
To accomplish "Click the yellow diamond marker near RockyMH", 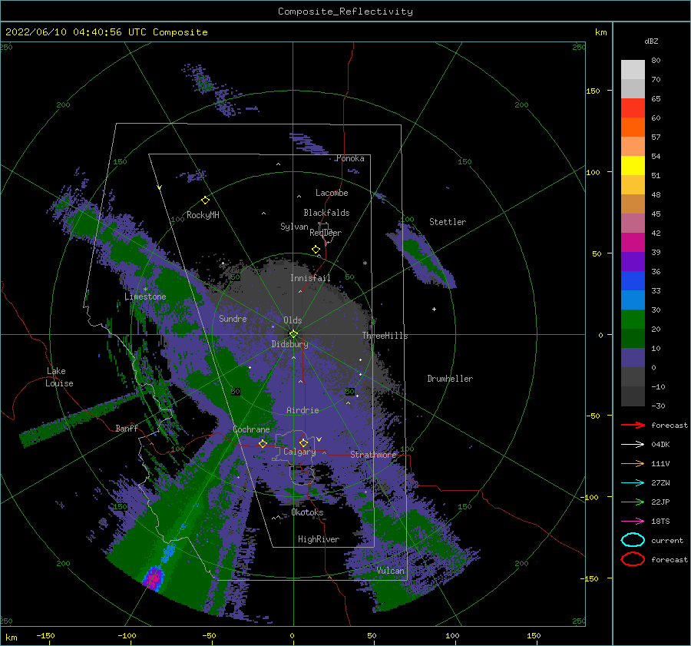I will tap(205, 200).
